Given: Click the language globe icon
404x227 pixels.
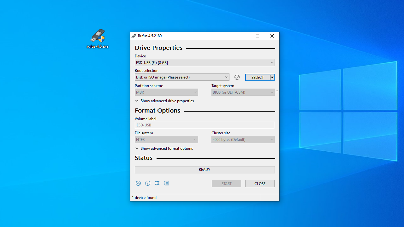Looking at the screenshot, I should click(x=138, y=183).
